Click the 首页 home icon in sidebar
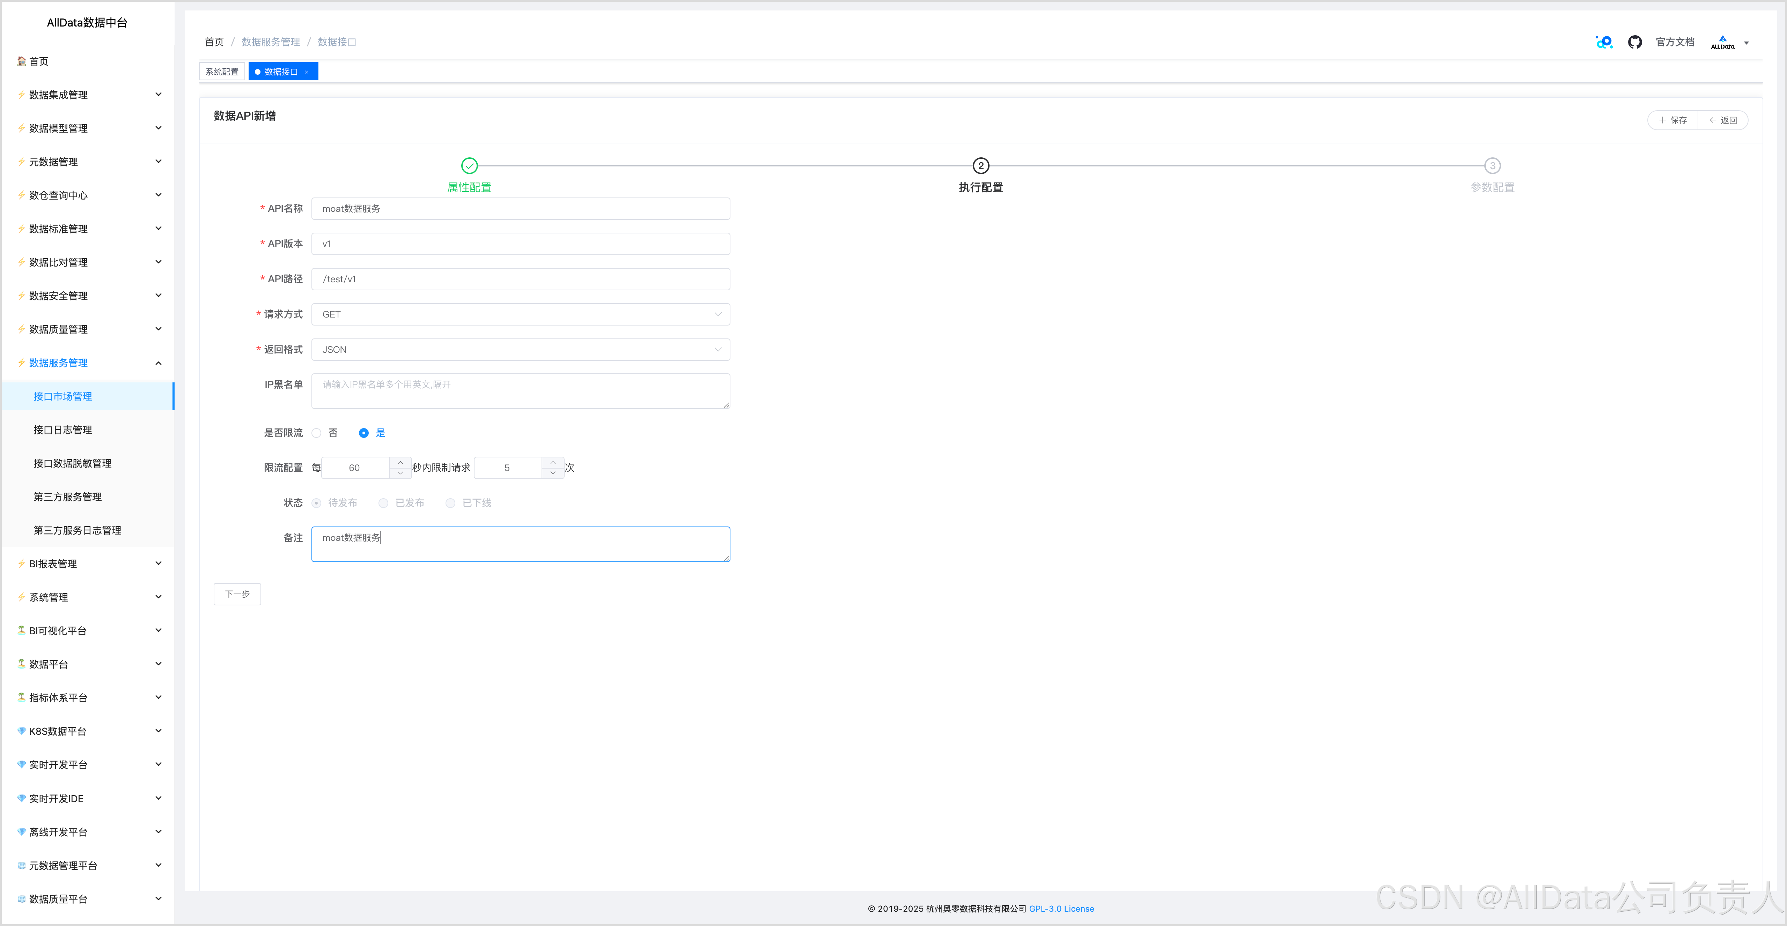1787x926 pixels. pyautogui.click(x=22, y=61)
